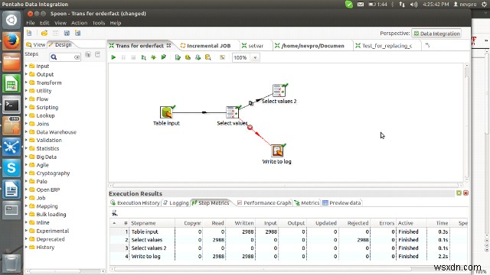This screenshot has height=275, width=490.
Task: Click the pause transformation icon
Action: click(x=123, y=57)
